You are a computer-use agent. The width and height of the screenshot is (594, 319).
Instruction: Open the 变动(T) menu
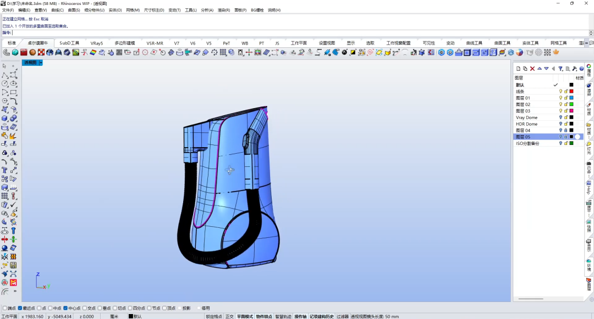point(174,10)
